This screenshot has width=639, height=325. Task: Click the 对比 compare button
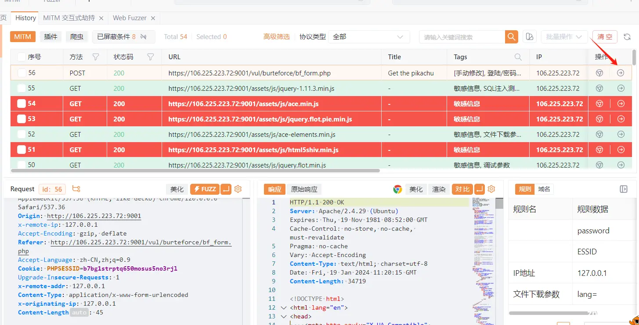[462, 189]
